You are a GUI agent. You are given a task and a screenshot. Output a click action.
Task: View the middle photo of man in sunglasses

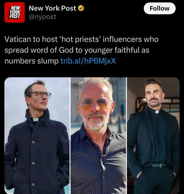(x=99, y=136)
